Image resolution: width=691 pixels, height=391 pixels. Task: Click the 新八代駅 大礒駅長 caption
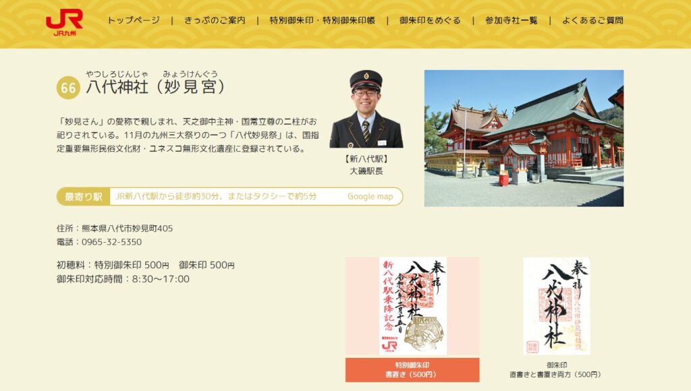coord(366,165)
